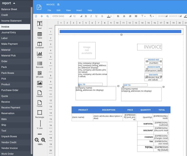Save the invoice using the disk icon
The height and width of the screenshot is (156, 187).
click(x=58, y=5)
